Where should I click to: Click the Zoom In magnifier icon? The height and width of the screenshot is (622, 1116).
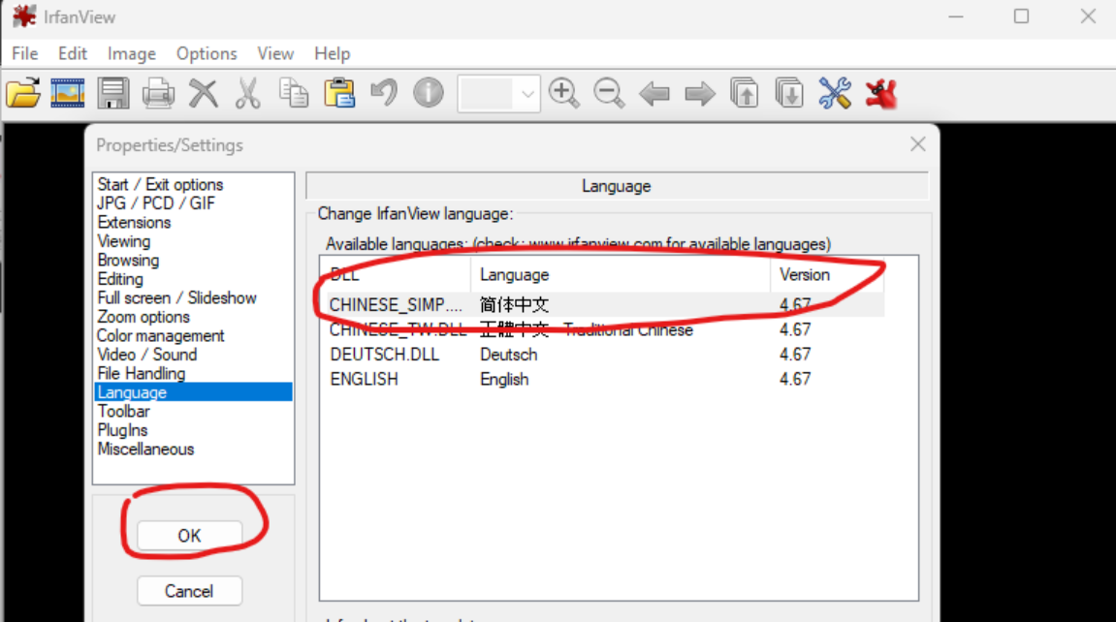tap(564, 93)
